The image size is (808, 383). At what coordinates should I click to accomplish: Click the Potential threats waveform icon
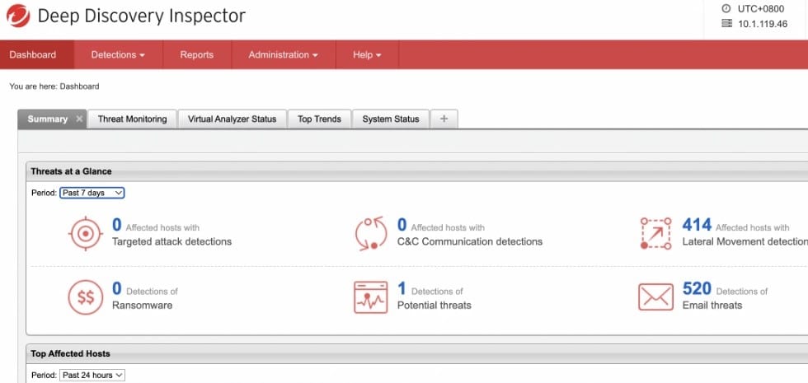coord(370,297)
